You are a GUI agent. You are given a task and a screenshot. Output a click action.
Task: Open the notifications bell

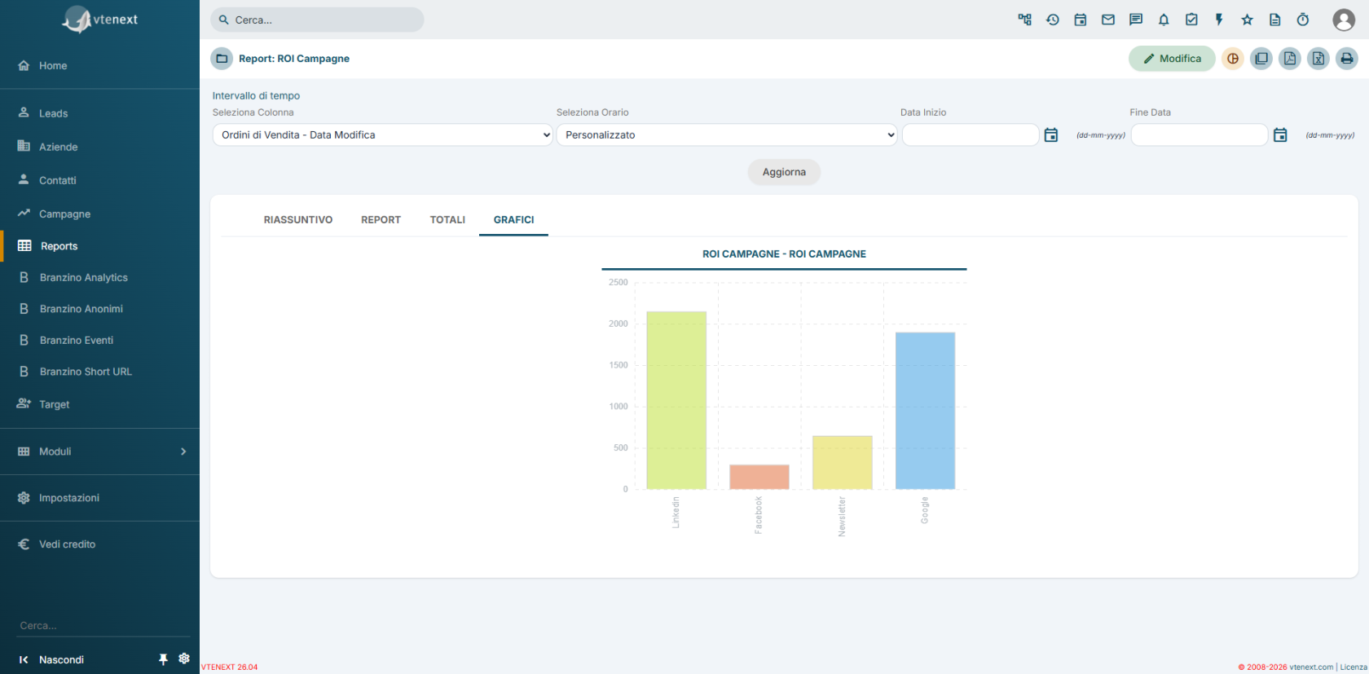tap(1164, 20)
